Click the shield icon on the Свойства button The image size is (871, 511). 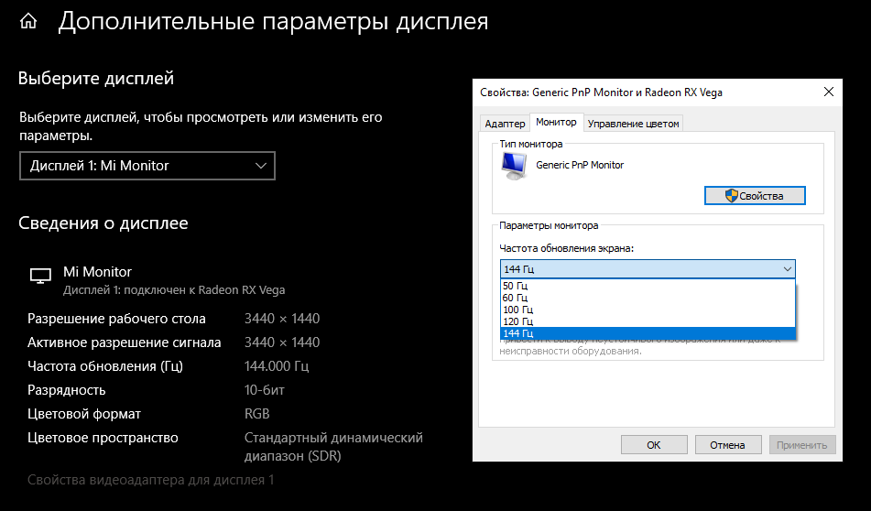click(x=732, y=195)
